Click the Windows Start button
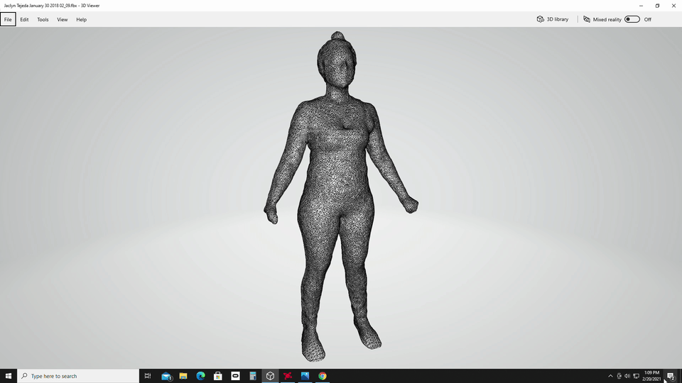The image size is (682, 383). tap(9, 376)
